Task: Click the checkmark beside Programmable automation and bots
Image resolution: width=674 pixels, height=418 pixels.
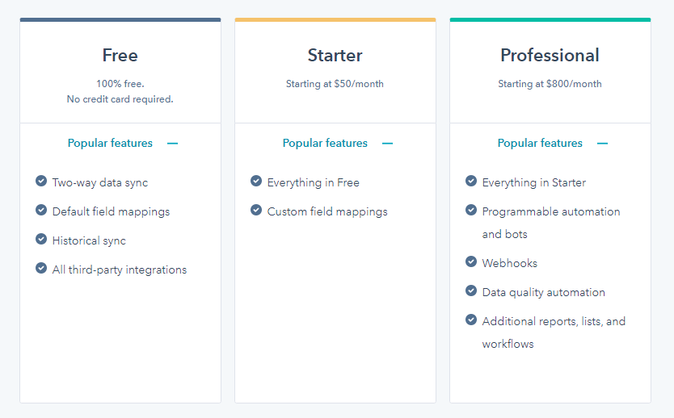Action: [x=471, y=211]
